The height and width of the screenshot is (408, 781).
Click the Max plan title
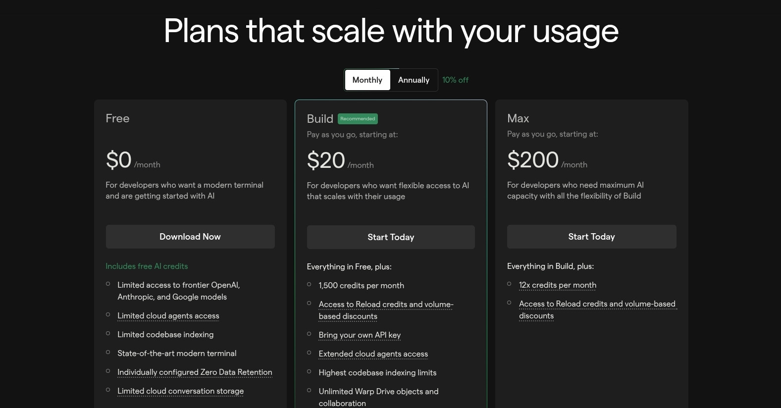[x=518, y=118]
